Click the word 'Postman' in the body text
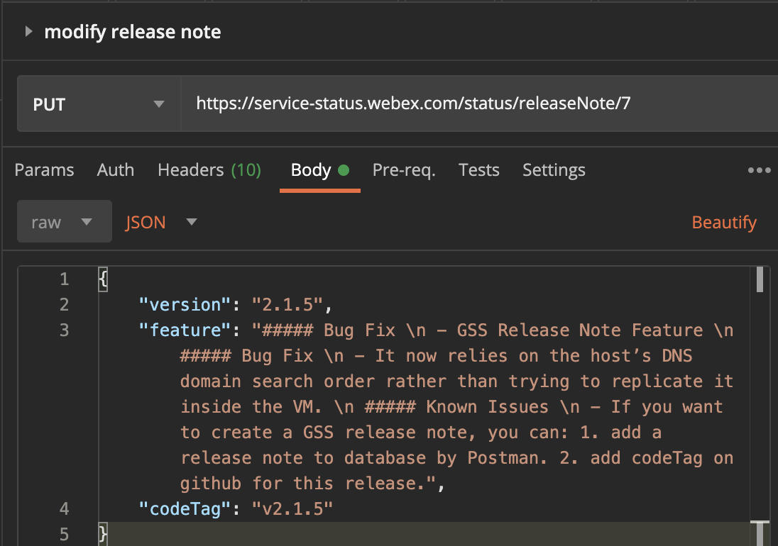Screen dimensions: 778x546 pyautogui.click(x=503, y=458)
